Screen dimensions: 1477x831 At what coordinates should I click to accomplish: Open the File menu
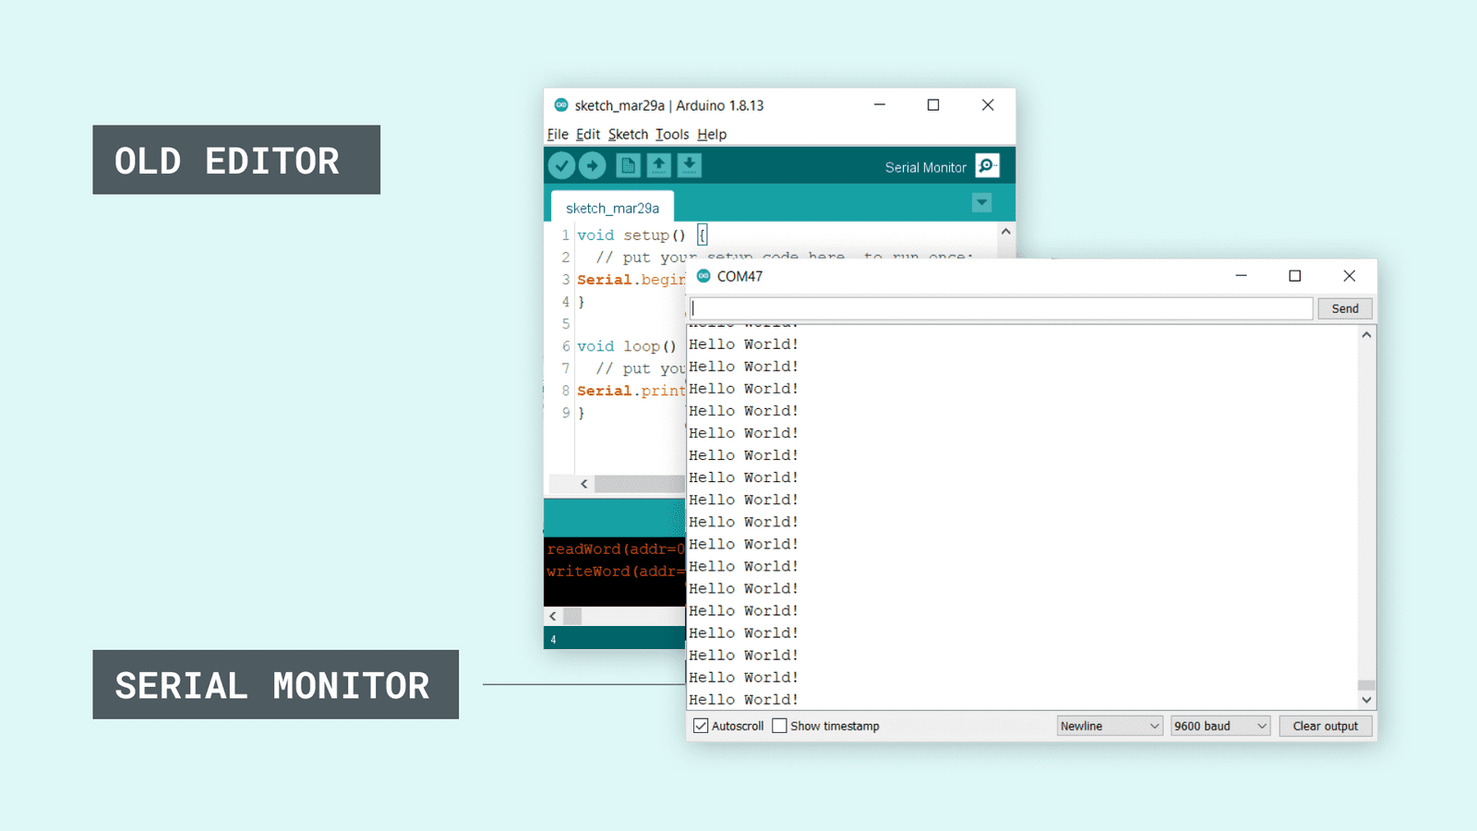pyautogui.click(x=558, y=134)
